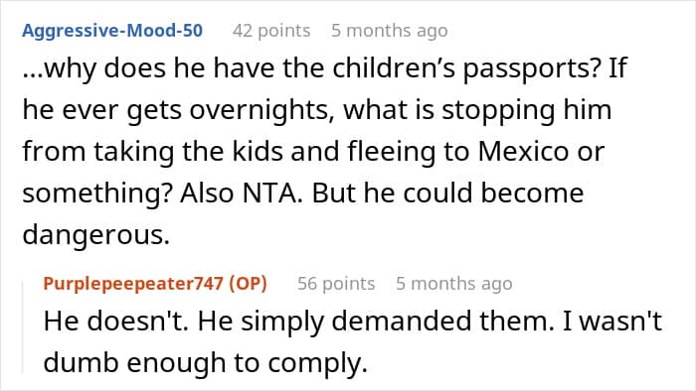Click the 42 points score
This screenshot has height=391, width=696.
[x=271, y=31]
